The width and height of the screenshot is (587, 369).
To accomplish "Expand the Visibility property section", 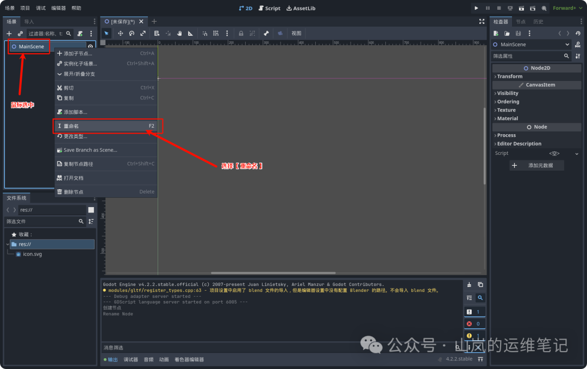I will pos(508,93).
